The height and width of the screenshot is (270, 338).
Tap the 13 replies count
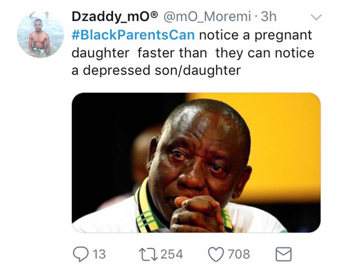[x=99, y=254]
